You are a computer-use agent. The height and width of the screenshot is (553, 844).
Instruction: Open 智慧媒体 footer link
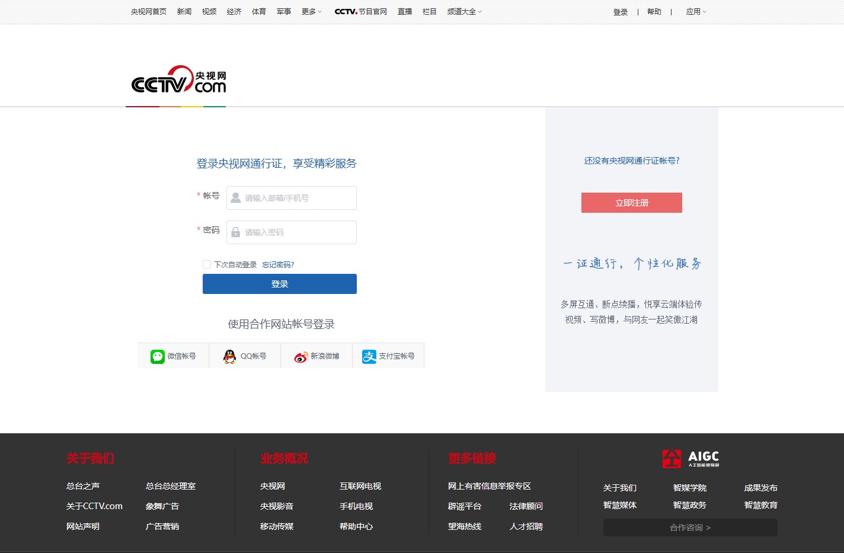(620, 505)
